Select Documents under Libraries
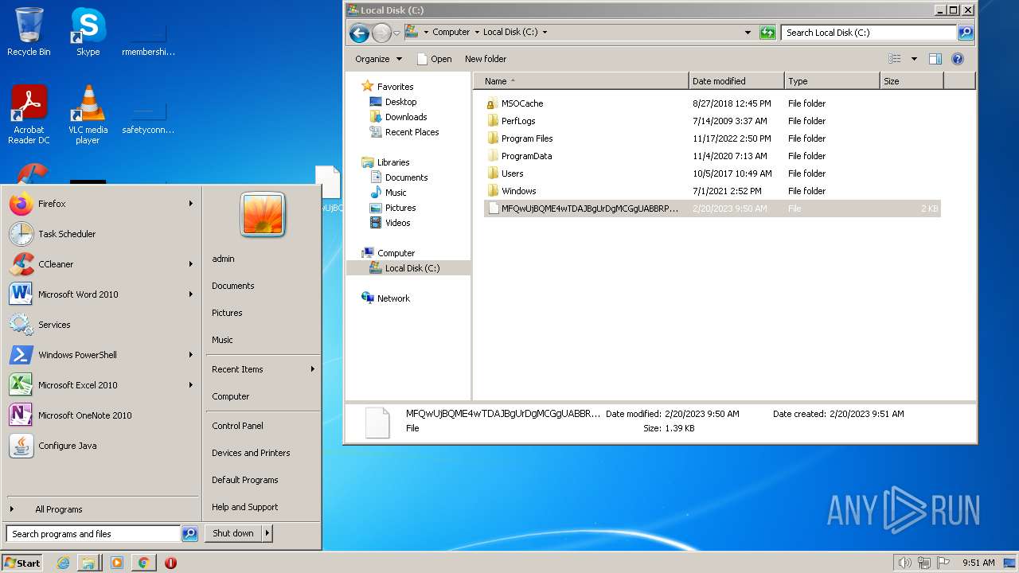This screenshot has width=1019, height=573. point(399,177)
